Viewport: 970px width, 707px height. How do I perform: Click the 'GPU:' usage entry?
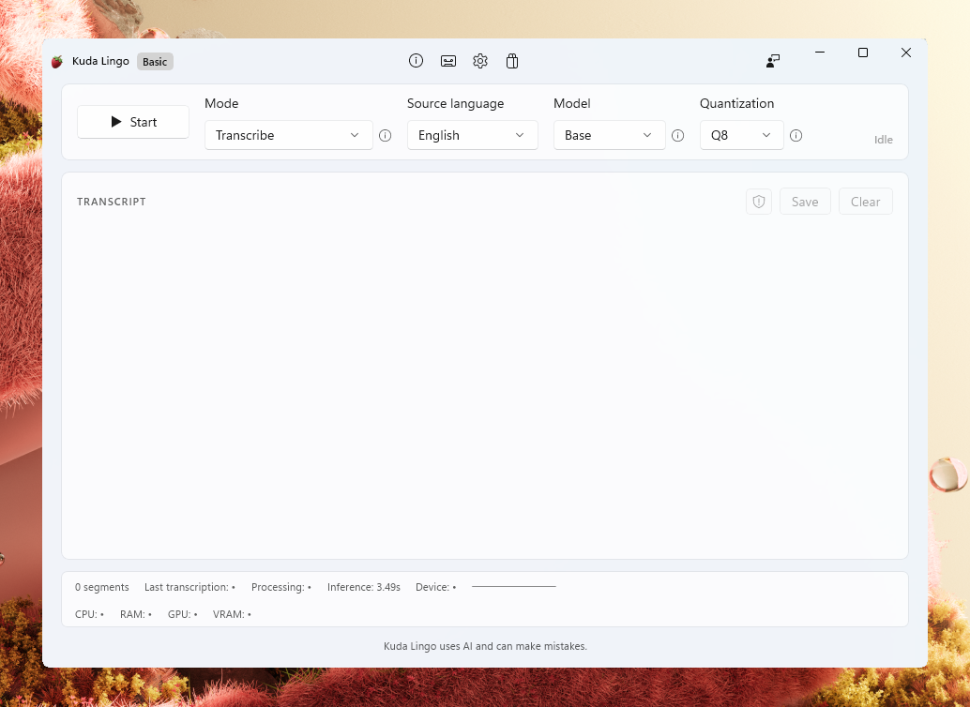(183, 614)
